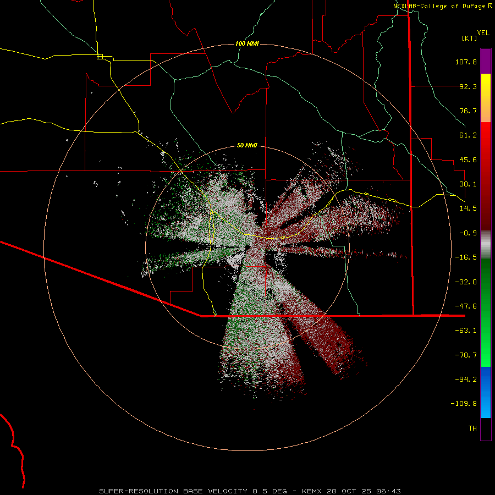Click the -16.5 legend value

(466, 257)
